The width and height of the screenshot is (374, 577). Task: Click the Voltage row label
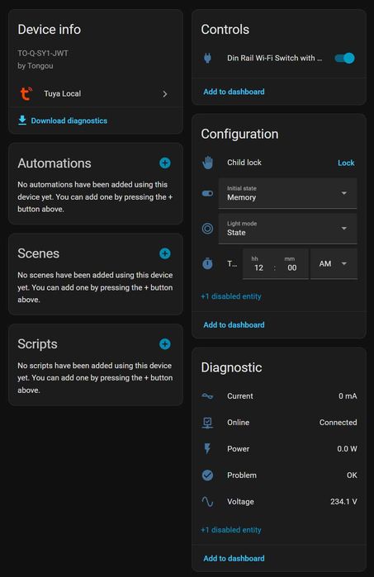tap(240, 502)
